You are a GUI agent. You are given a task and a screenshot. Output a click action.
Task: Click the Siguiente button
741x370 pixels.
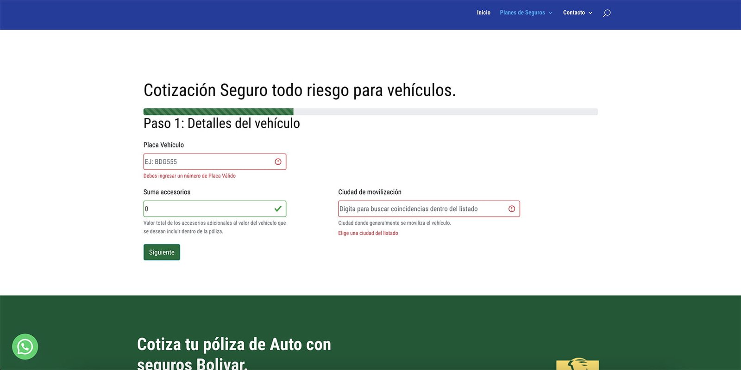[162, 252]
